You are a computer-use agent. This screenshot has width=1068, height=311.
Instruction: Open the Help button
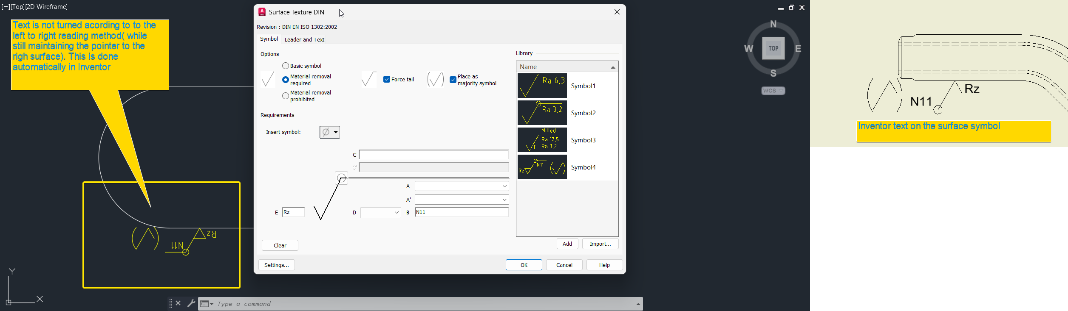tap(604, 265)
